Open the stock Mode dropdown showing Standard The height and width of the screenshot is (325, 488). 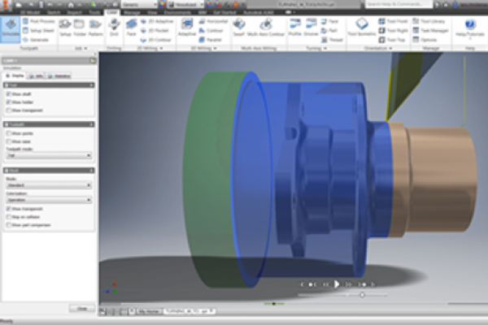coord(49,185)
